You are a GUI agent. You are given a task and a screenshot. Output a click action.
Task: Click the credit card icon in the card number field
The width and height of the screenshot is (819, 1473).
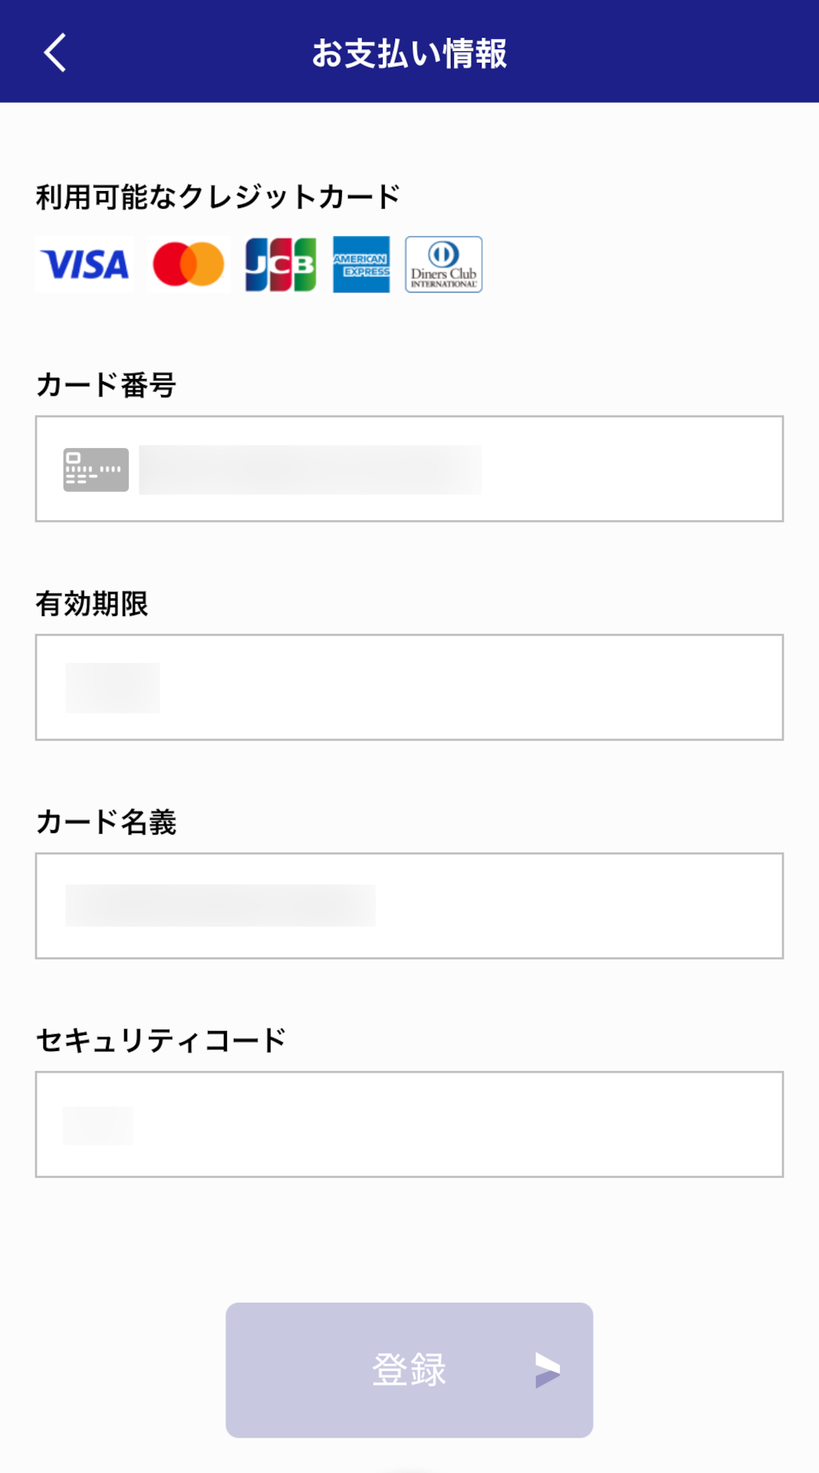click(x=95, y=469)
